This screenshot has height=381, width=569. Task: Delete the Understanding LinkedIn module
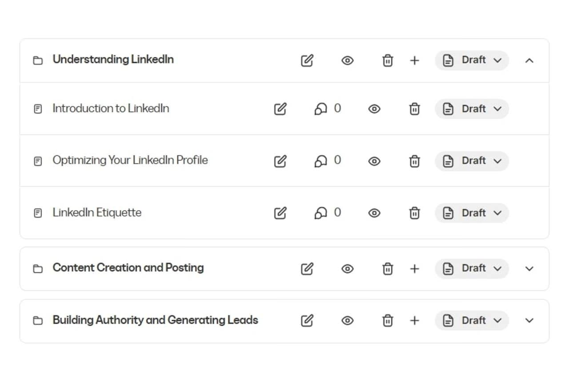click(x=388, y=61)
